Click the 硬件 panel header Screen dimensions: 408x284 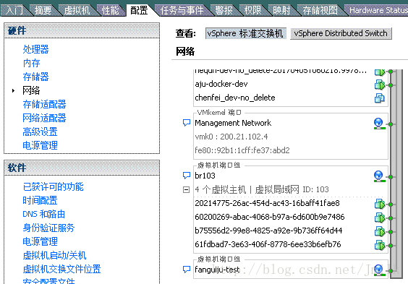tap(82, 30)
